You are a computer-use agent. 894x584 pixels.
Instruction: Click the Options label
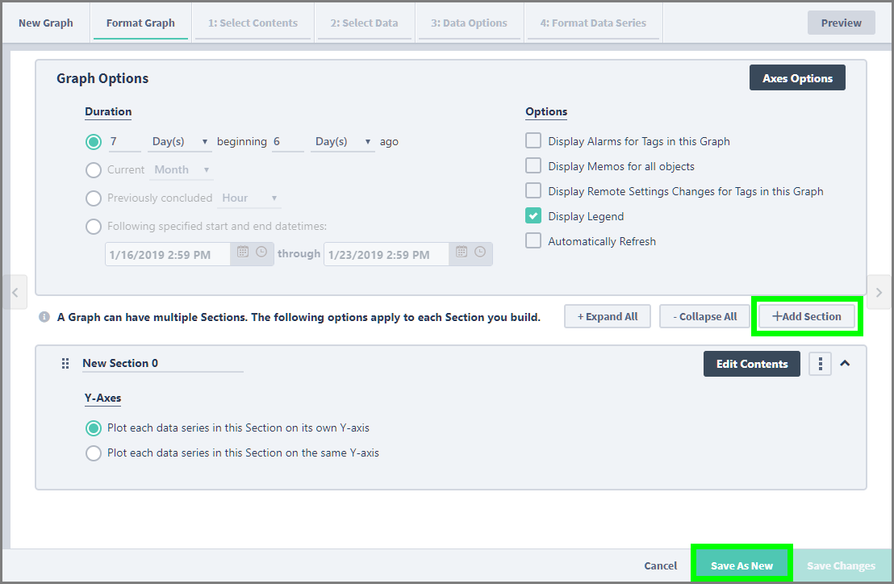tap(546, 111)
